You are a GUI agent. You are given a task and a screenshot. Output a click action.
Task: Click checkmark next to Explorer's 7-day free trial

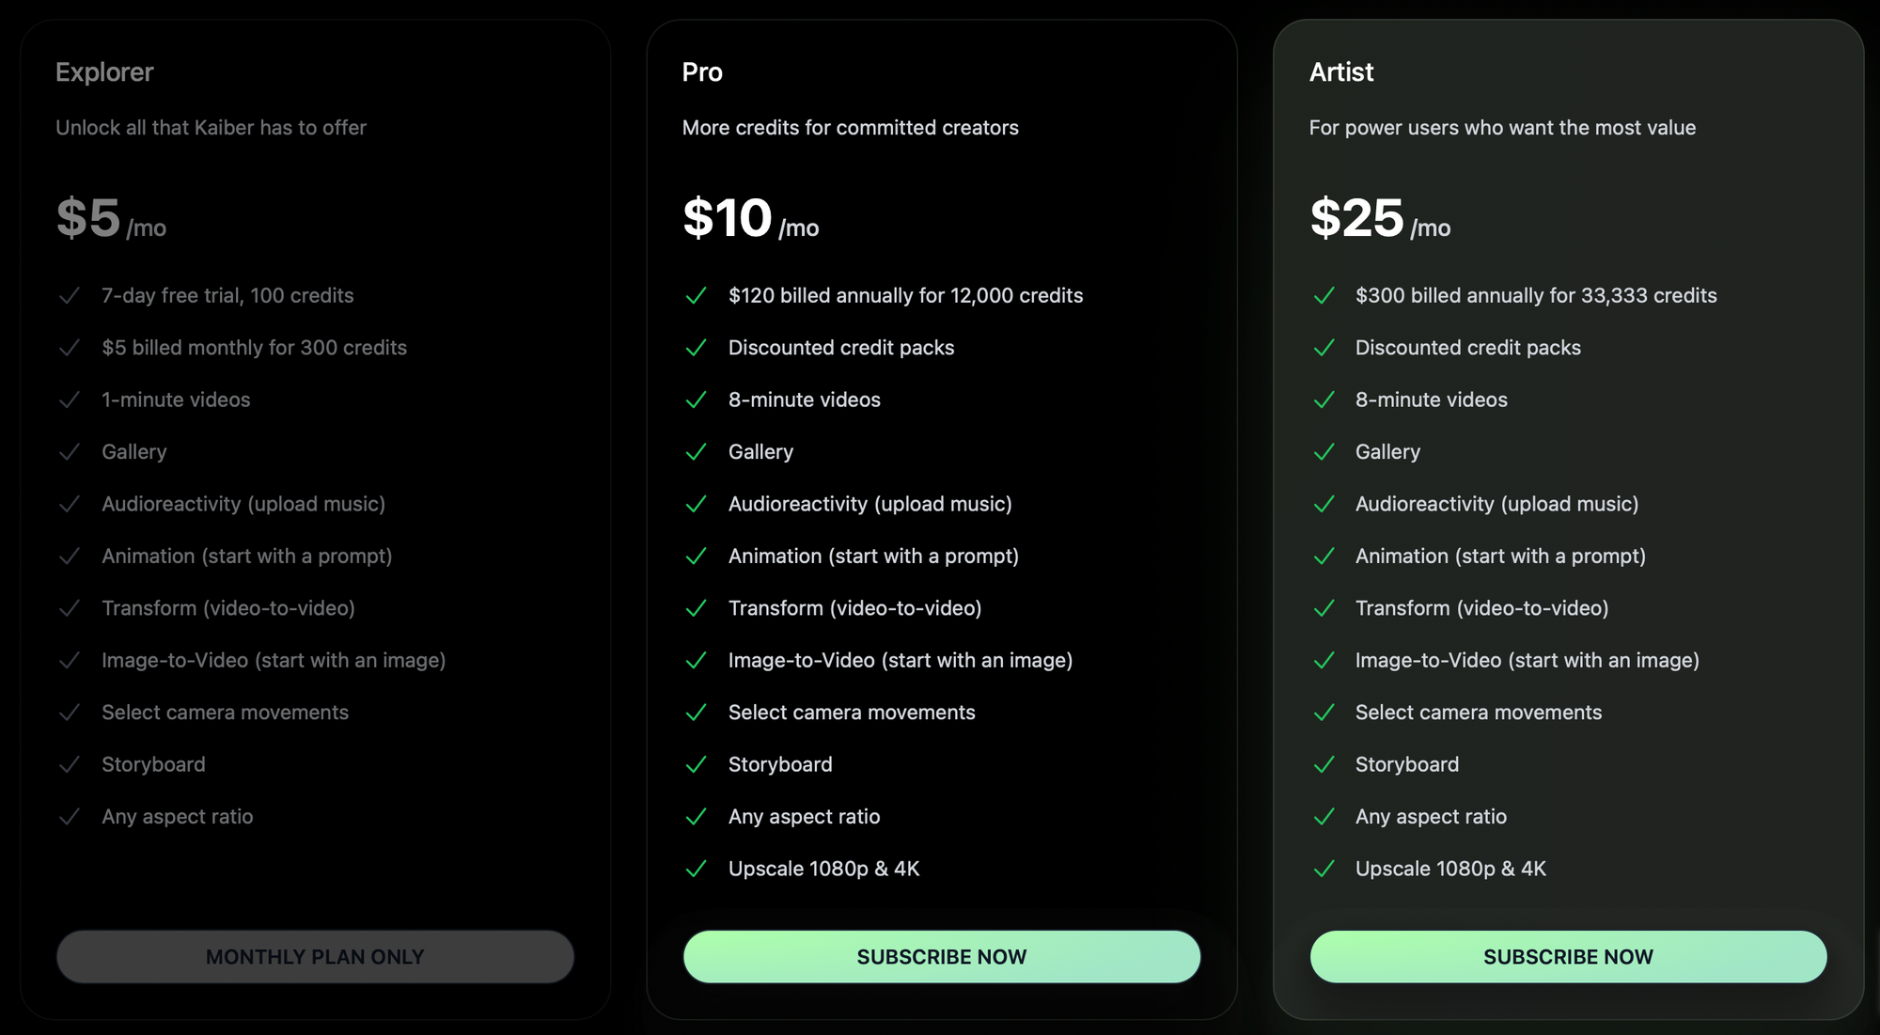pos(70,296)
